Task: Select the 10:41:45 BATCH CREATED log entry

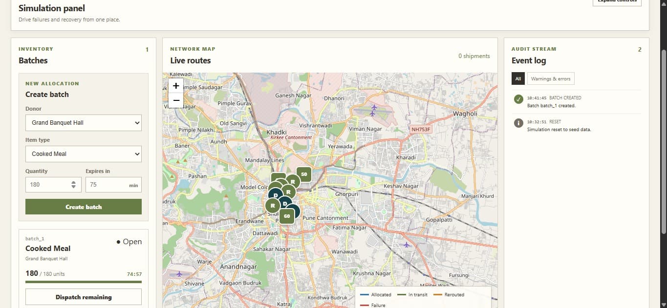Action: pyautogui.click(x=576, y=102)
